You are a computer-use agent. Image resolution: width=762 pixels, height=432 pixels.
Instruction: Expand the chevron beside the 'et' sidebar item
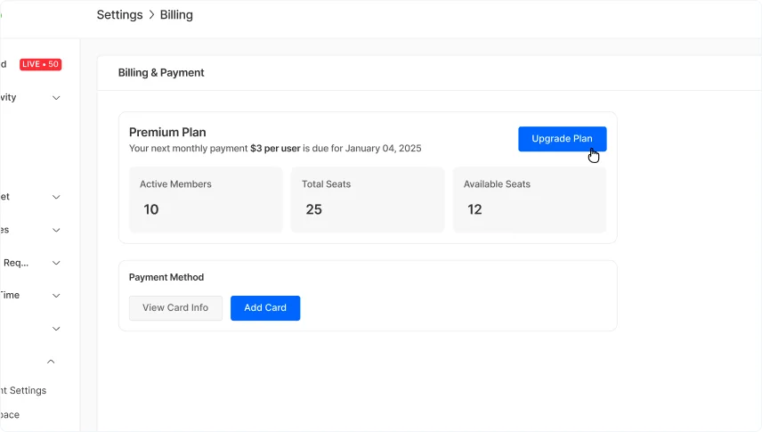pos(56,197)
